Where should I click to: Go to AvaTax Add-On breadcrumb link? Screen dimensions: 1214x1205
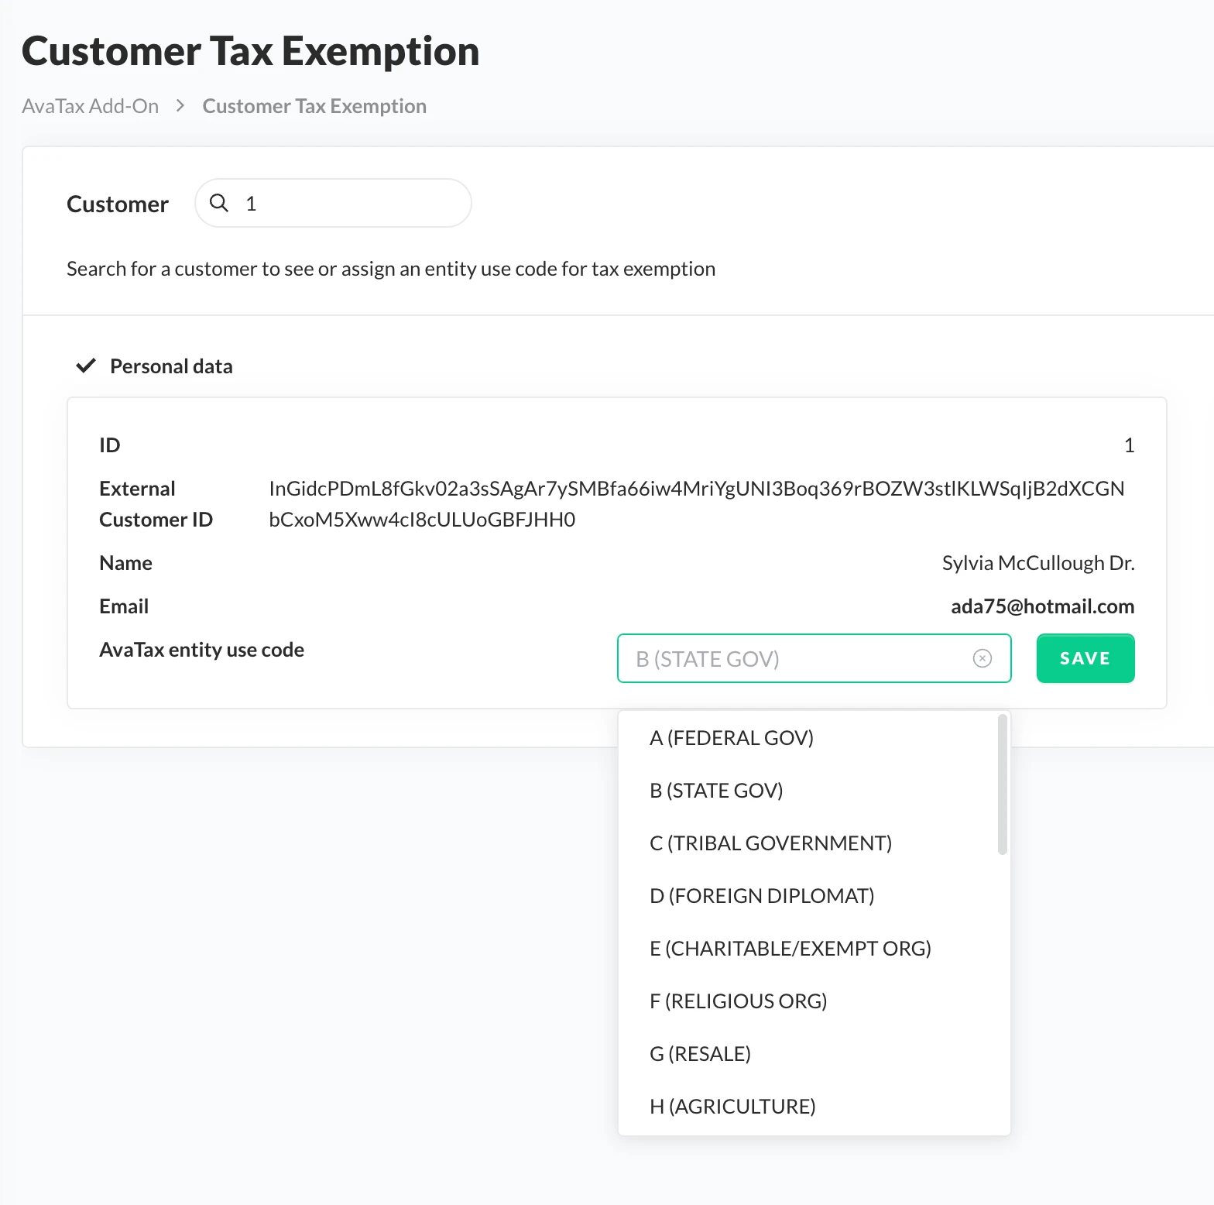click(91, 106)
